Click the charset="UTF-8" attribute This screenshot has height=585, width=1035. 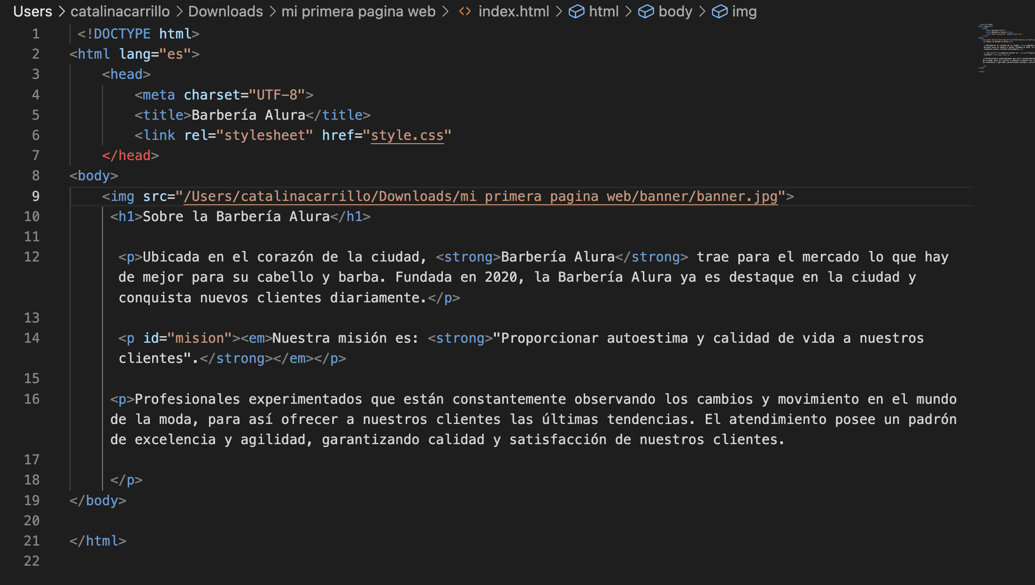[x=244, y=95]
